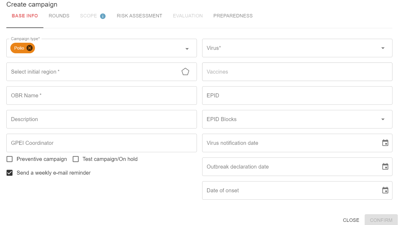Remove the Polio chip from Campaign type

pos(30,48)
